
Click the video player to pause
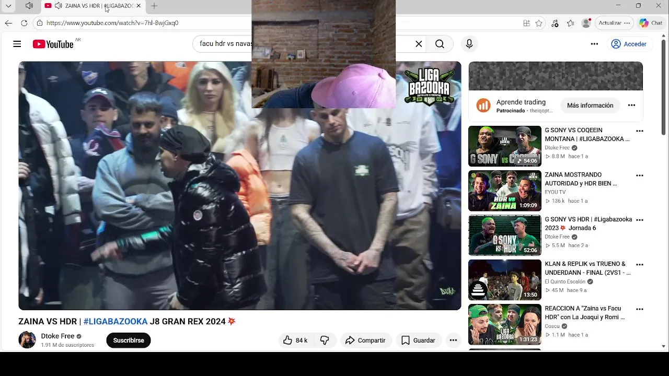point(240,185)
